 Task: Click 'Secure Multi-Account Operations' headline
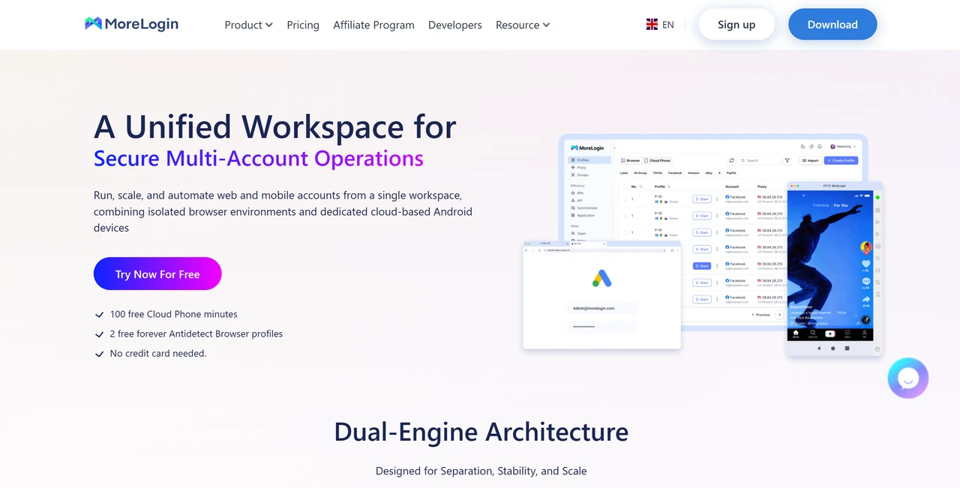[259, 158]
